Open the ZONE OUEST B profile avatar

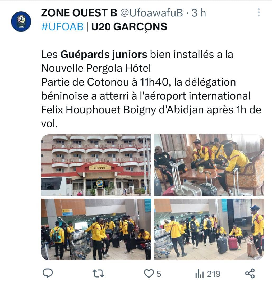pos(21,21)
